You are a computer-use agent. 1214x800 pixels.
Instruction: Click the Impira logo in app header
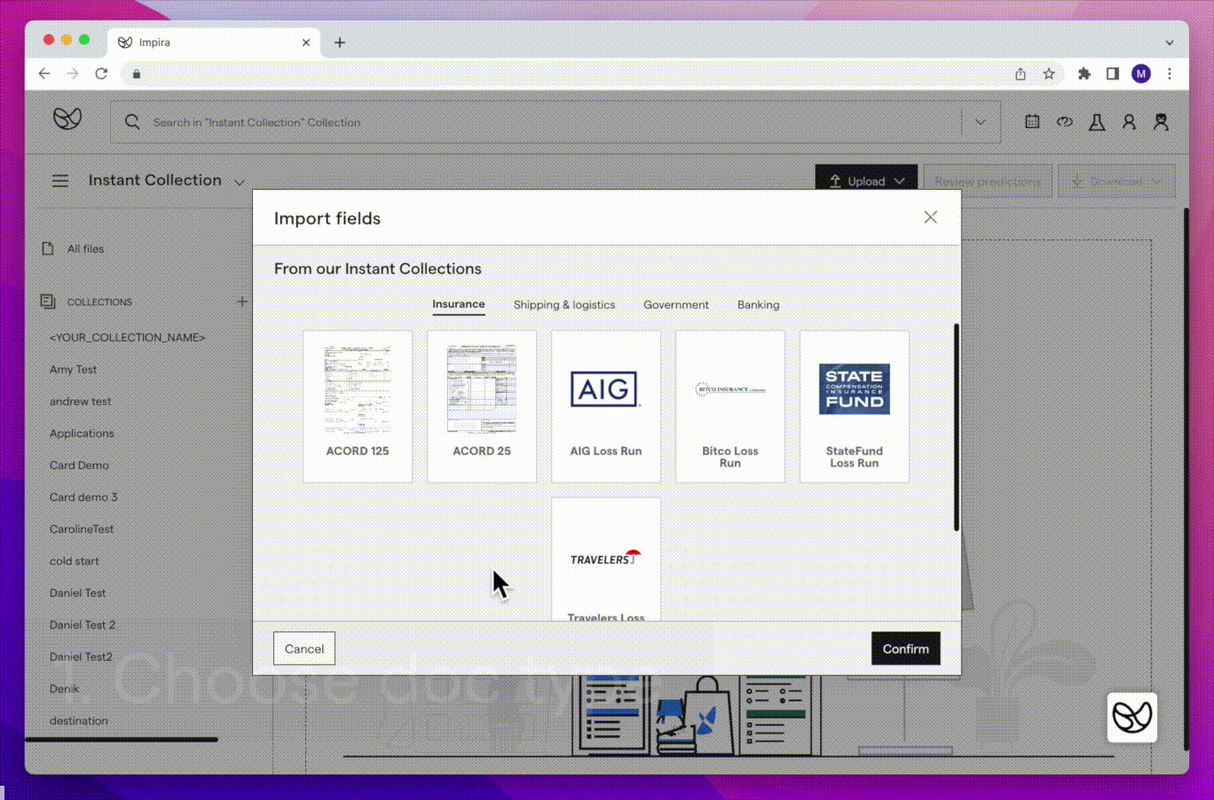click(67, 119)
